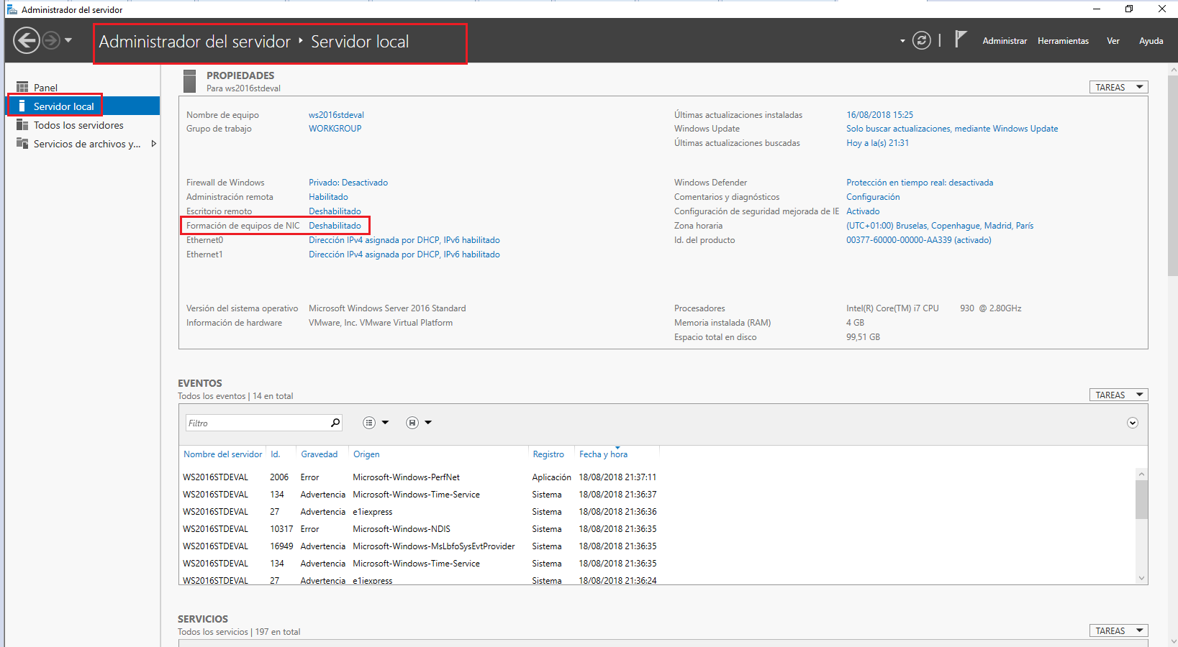1178x647 pixels.
Task: Open the Herramientas menu
Action: click(x=1063, y=40)
